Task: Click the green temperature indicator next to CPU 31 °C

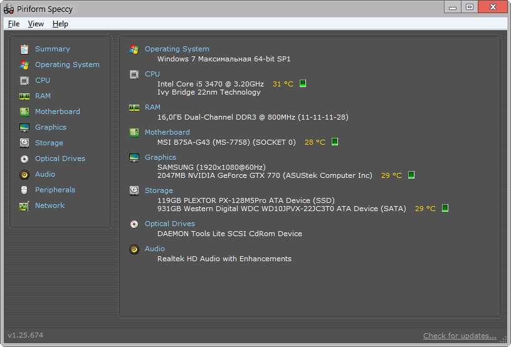Action: [303, 83]
